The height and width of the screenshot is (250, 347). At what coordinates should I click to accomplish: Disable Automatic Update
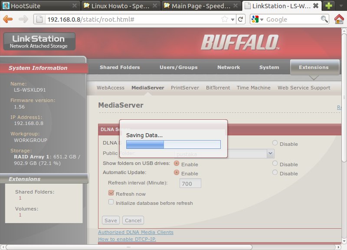tap(275, 172)
